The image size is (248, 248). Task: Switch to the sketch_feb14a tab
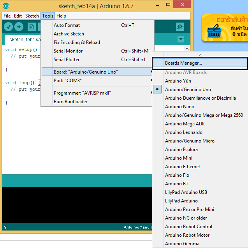click(23, 40)
